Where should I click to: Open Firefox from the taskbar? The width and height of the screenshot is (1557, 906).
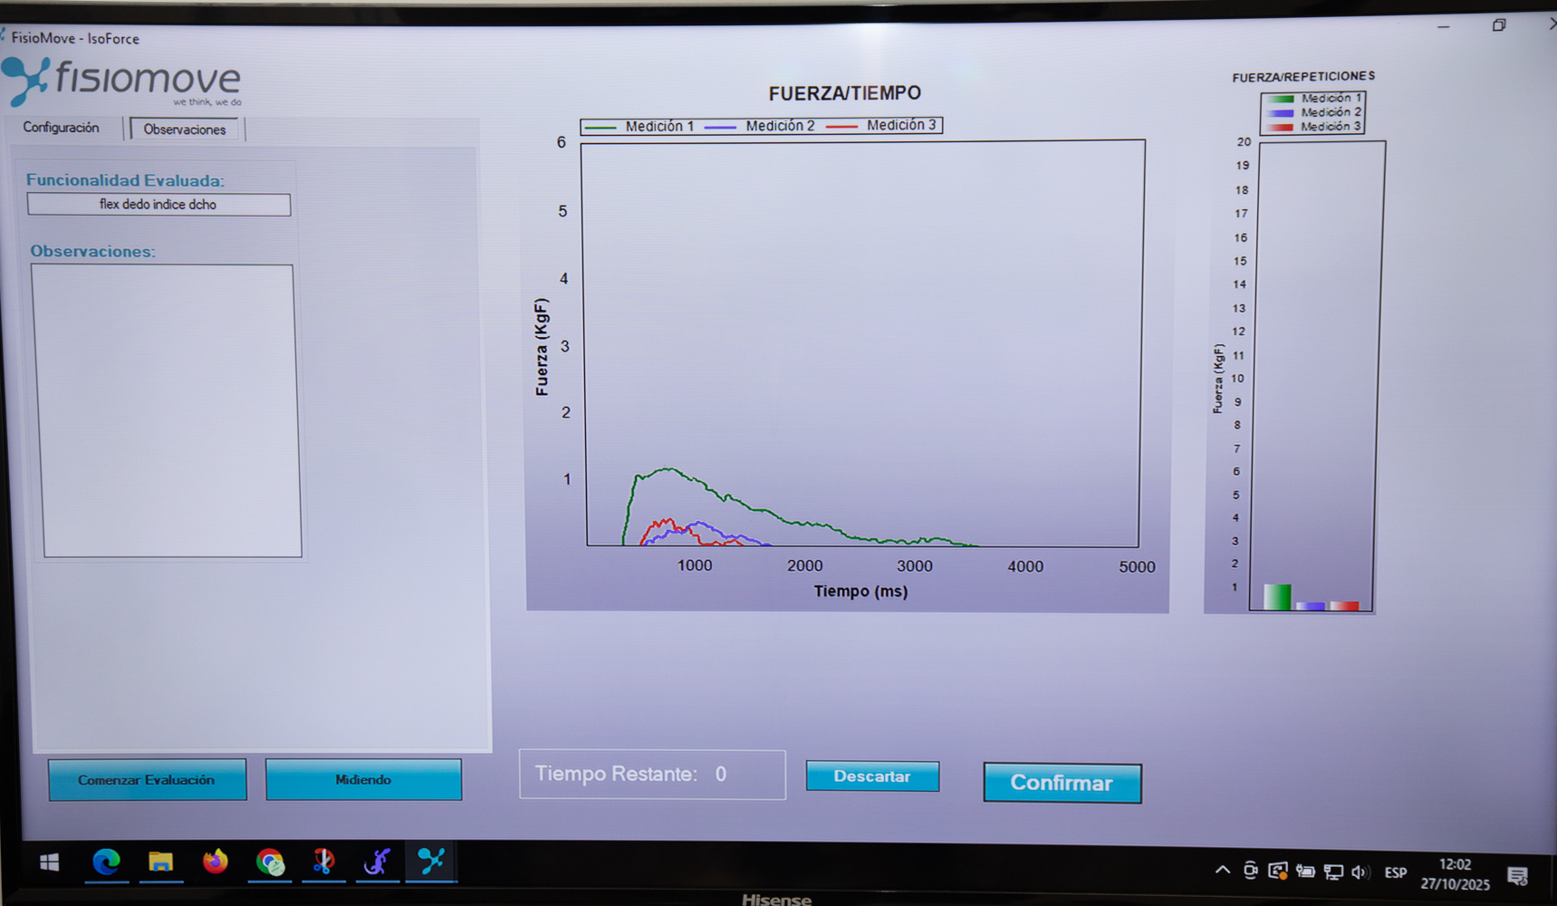215,863
